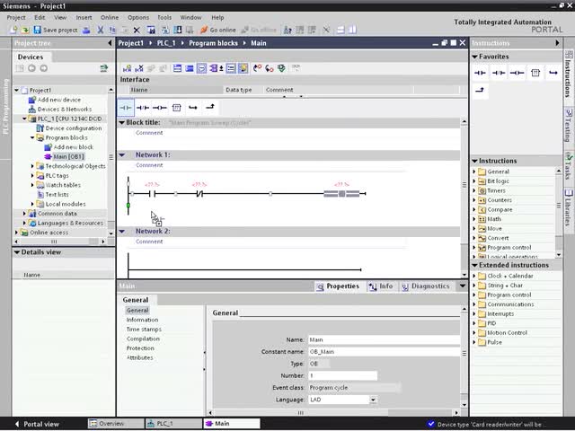Click the Close all networks icon
575x431 pixels.
tap(190, 68)
